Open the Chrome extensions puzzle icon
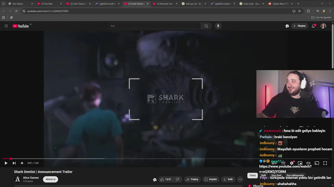This screenshot has width=334, height=187. pos(308,11)
